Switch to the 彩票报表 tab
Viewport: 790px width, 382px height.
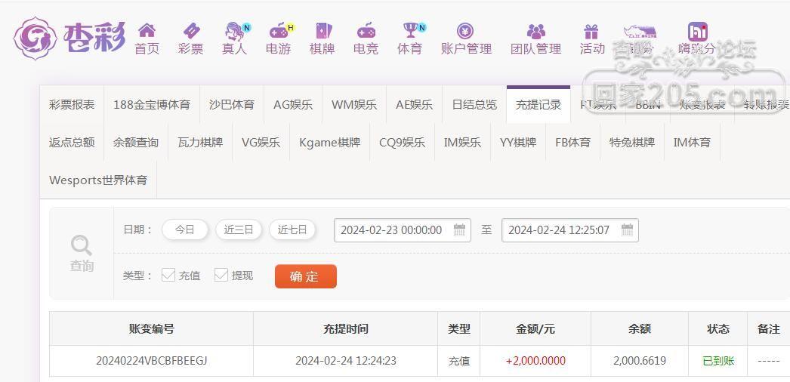pos(72,104)
